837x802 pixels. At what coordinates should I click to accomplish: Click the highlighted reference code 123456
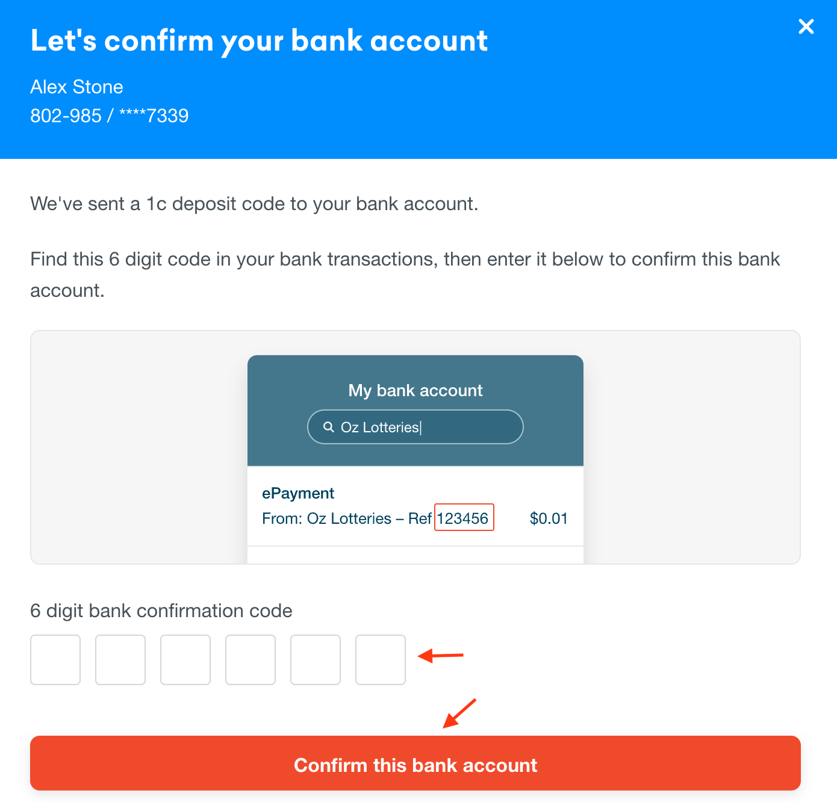click(x=464, y=518)
